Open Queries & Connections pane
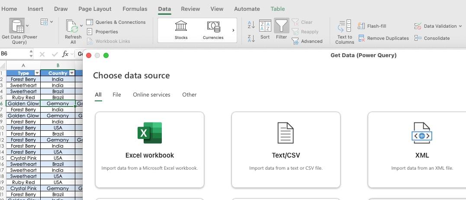This screenshot has width=466, height=200. (116, 22)
